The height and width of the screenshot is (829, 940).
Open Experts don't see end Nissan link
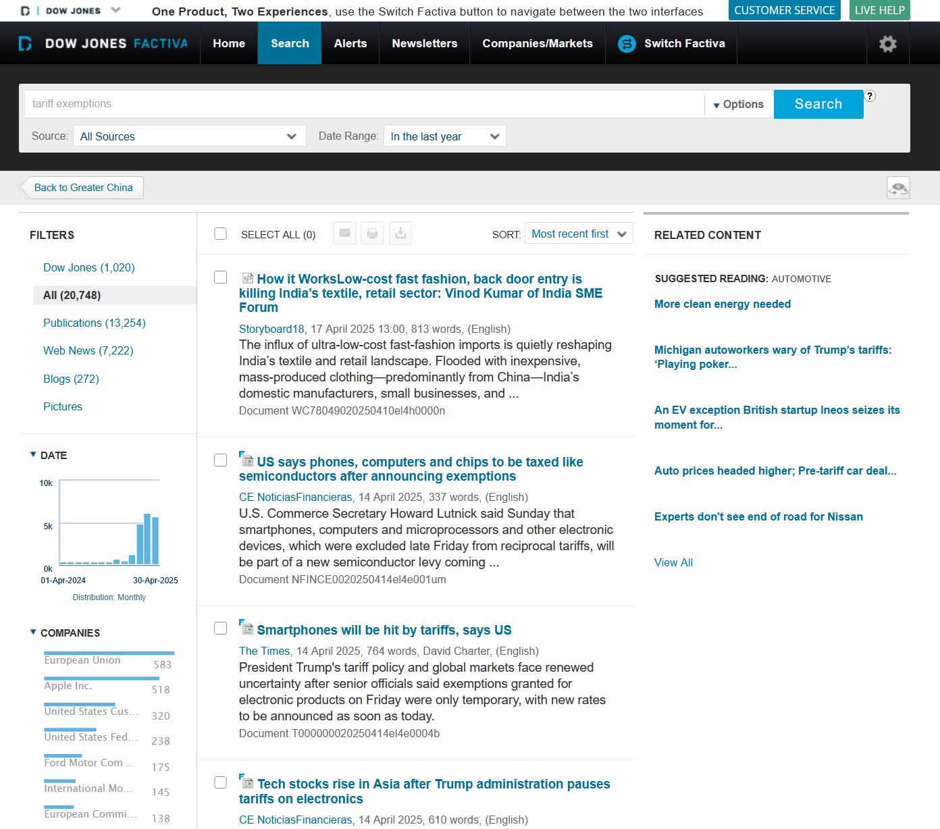pos(758,517)
